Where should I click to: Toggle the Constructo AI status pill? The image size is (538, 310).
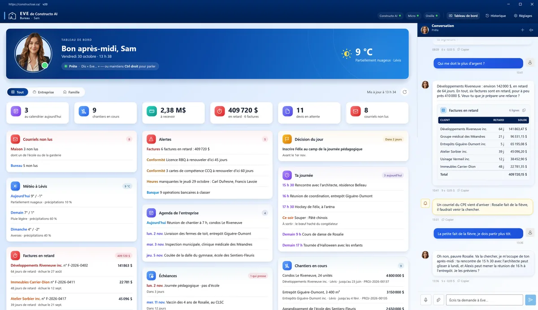click(390, 16)
